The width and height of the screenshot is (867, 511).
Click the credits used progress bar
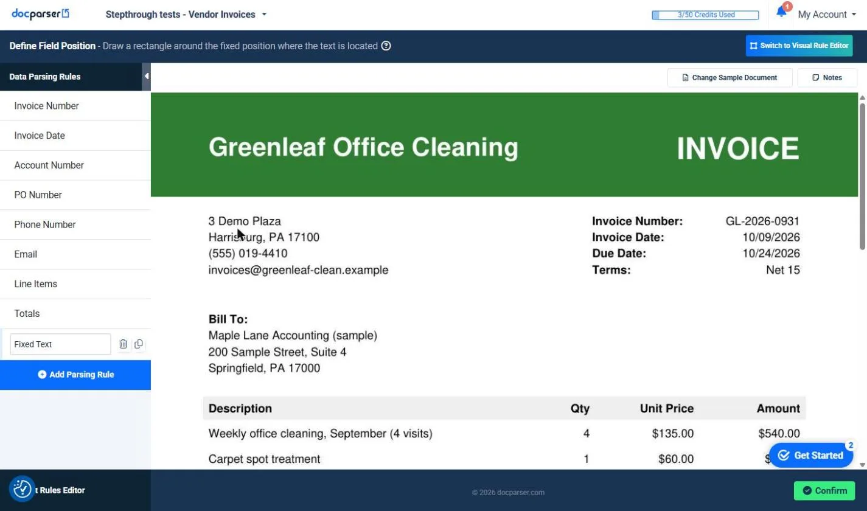[705, 15]
